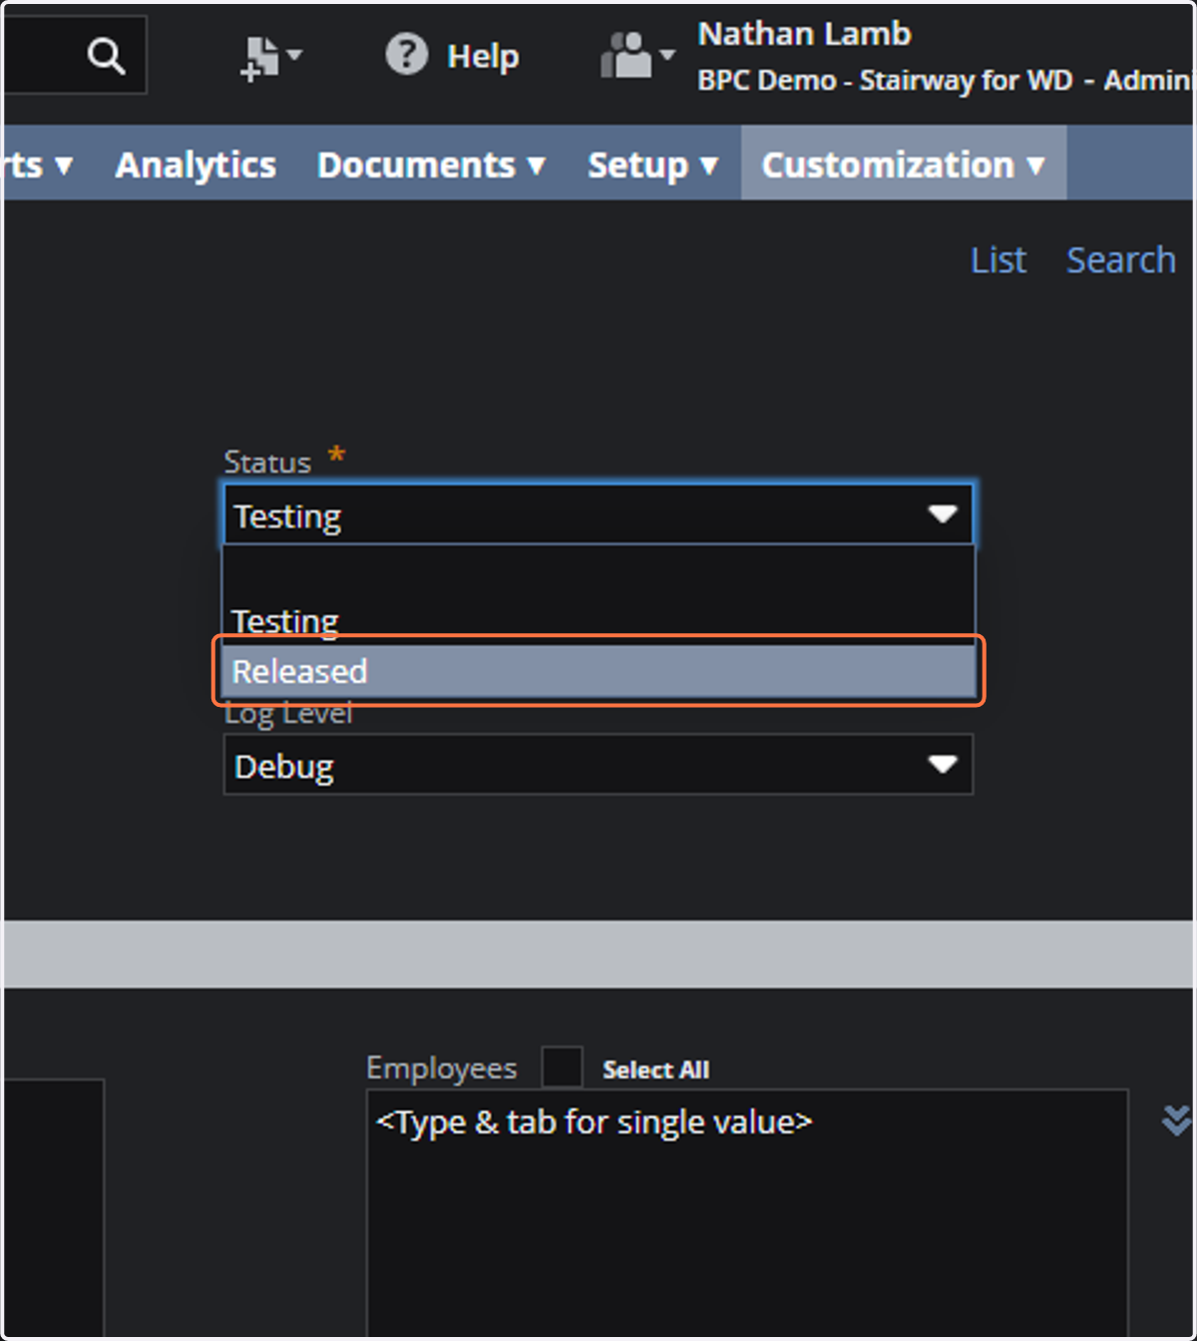This screenshot has height=1341, width=1197.
Task: Open the Analytics menu tab
Action: [x=196, y=165]
